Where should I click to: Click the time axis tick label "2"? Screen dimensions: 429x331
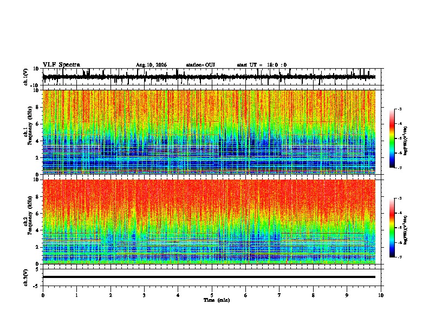110,295
